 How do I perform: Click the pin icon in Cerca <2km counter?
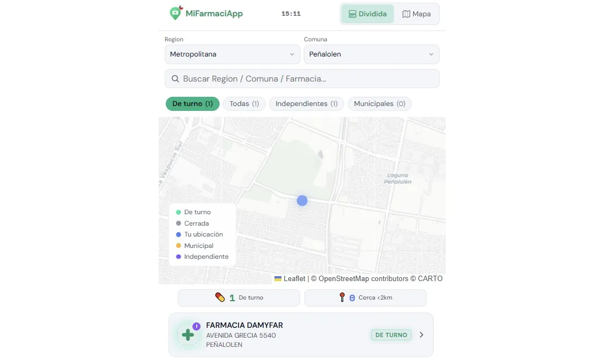[x=342, y=297]
